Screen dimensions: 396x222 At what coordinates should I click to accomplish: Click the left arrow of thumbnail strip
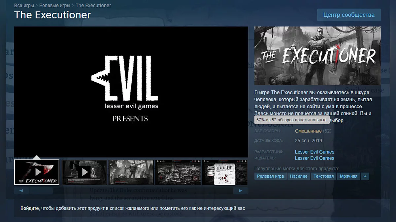coord(21,190)
